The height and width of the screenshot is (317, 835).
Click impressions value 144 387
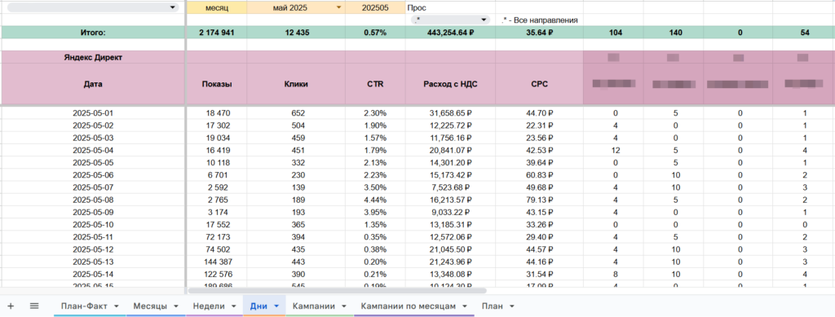217,262
